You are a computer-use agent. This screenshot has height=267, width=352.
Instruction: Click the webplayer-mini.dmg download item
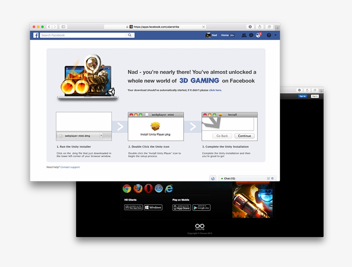pos(79,136)
